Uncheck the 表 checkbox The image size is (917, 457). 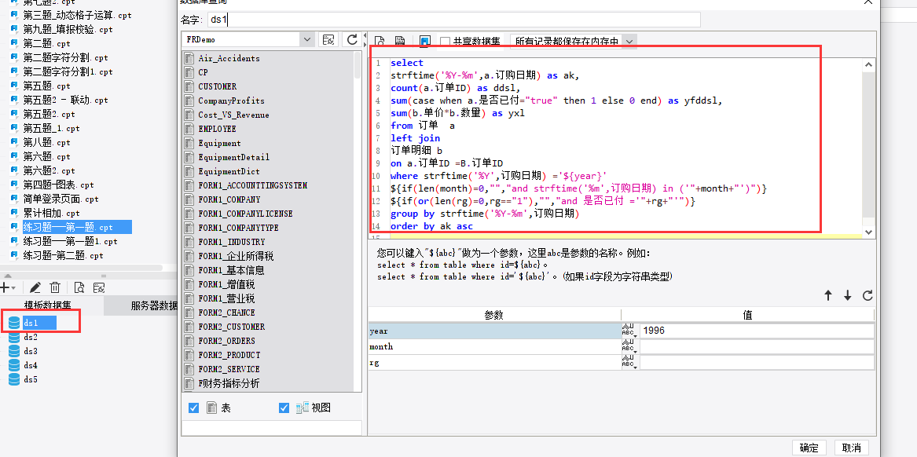click(194, 408)
